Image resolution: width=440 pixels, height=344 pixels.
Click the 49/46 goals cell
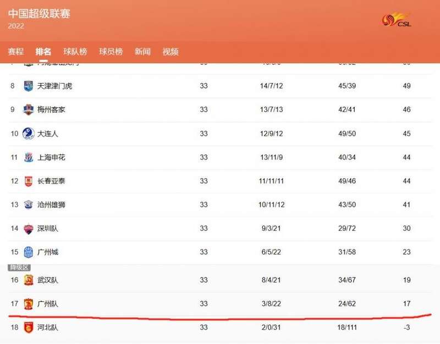[x=347, y=181]
